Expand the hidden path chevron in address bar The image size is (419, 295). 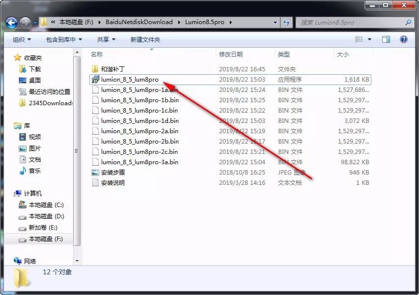click(x=53, y=22)
